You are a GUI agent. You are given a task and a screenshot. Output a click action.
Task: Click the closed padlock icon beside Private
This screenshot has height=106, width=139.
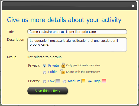click(63, 65)
